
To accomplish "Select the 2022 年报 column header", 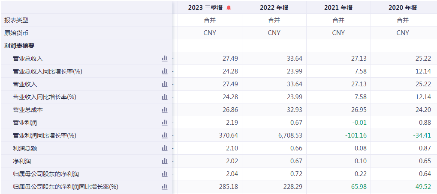I will tap(274, 8).
